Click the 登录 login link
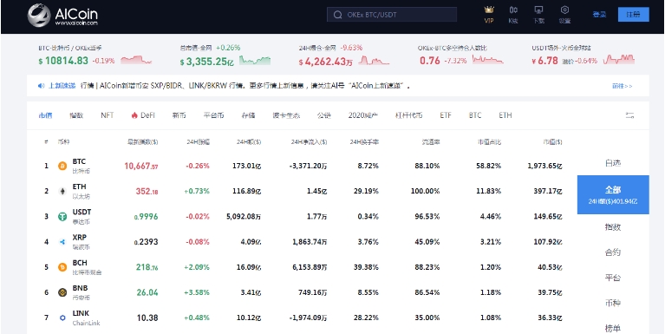665x334 pixels. coord(599,15)
